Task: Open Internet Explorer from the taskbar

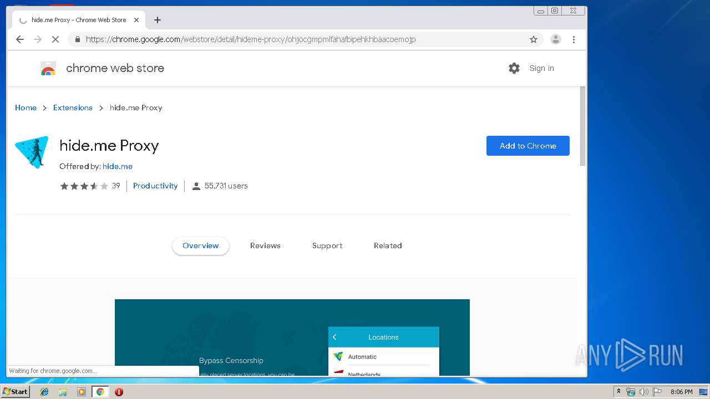Action: pyautogui.click(x=44, y=392)
